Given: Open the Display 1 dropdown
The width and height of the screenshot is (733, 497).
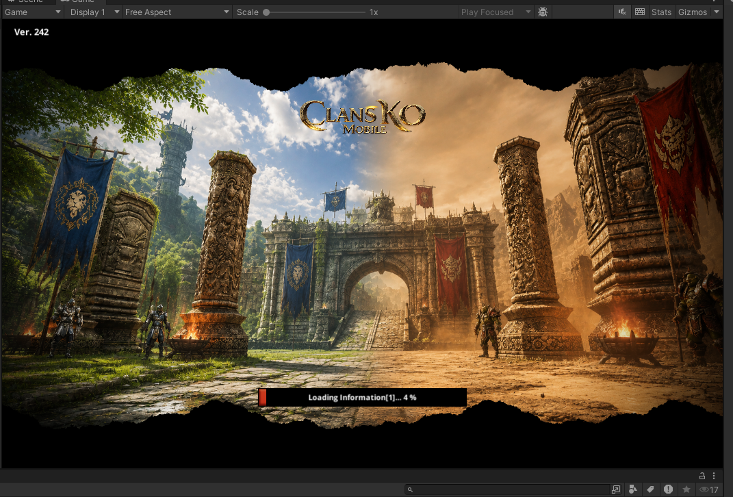Looking at the screenshot, I should tap(94, 12).
